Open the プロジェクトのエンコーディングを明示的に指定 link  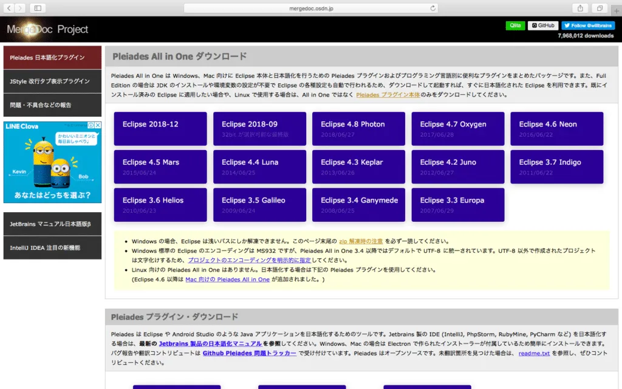click(249, 260)
